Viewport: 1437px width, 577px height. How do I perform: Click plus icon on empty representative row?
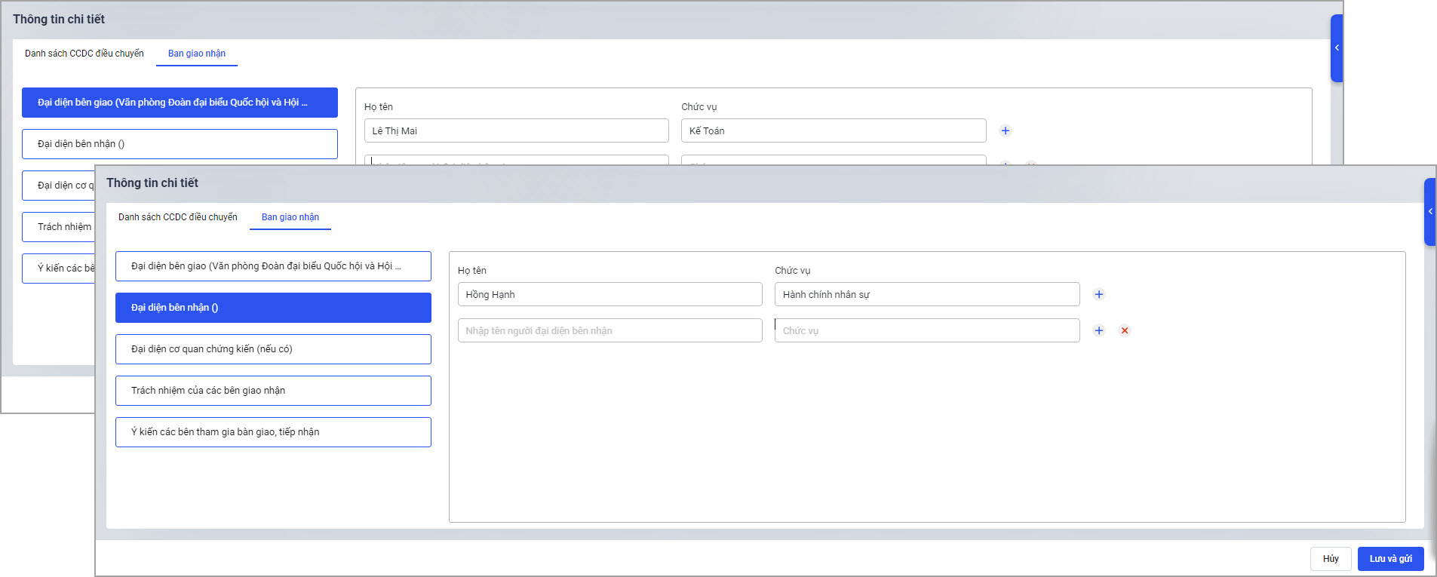(x=1098, y=330)
